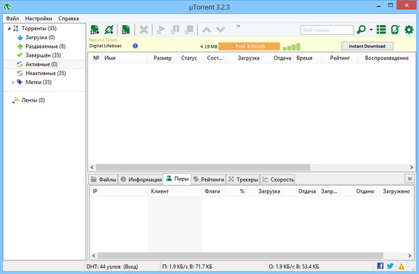
Task: Click the Twitter icon in status bar
Action: pos(390,266)
